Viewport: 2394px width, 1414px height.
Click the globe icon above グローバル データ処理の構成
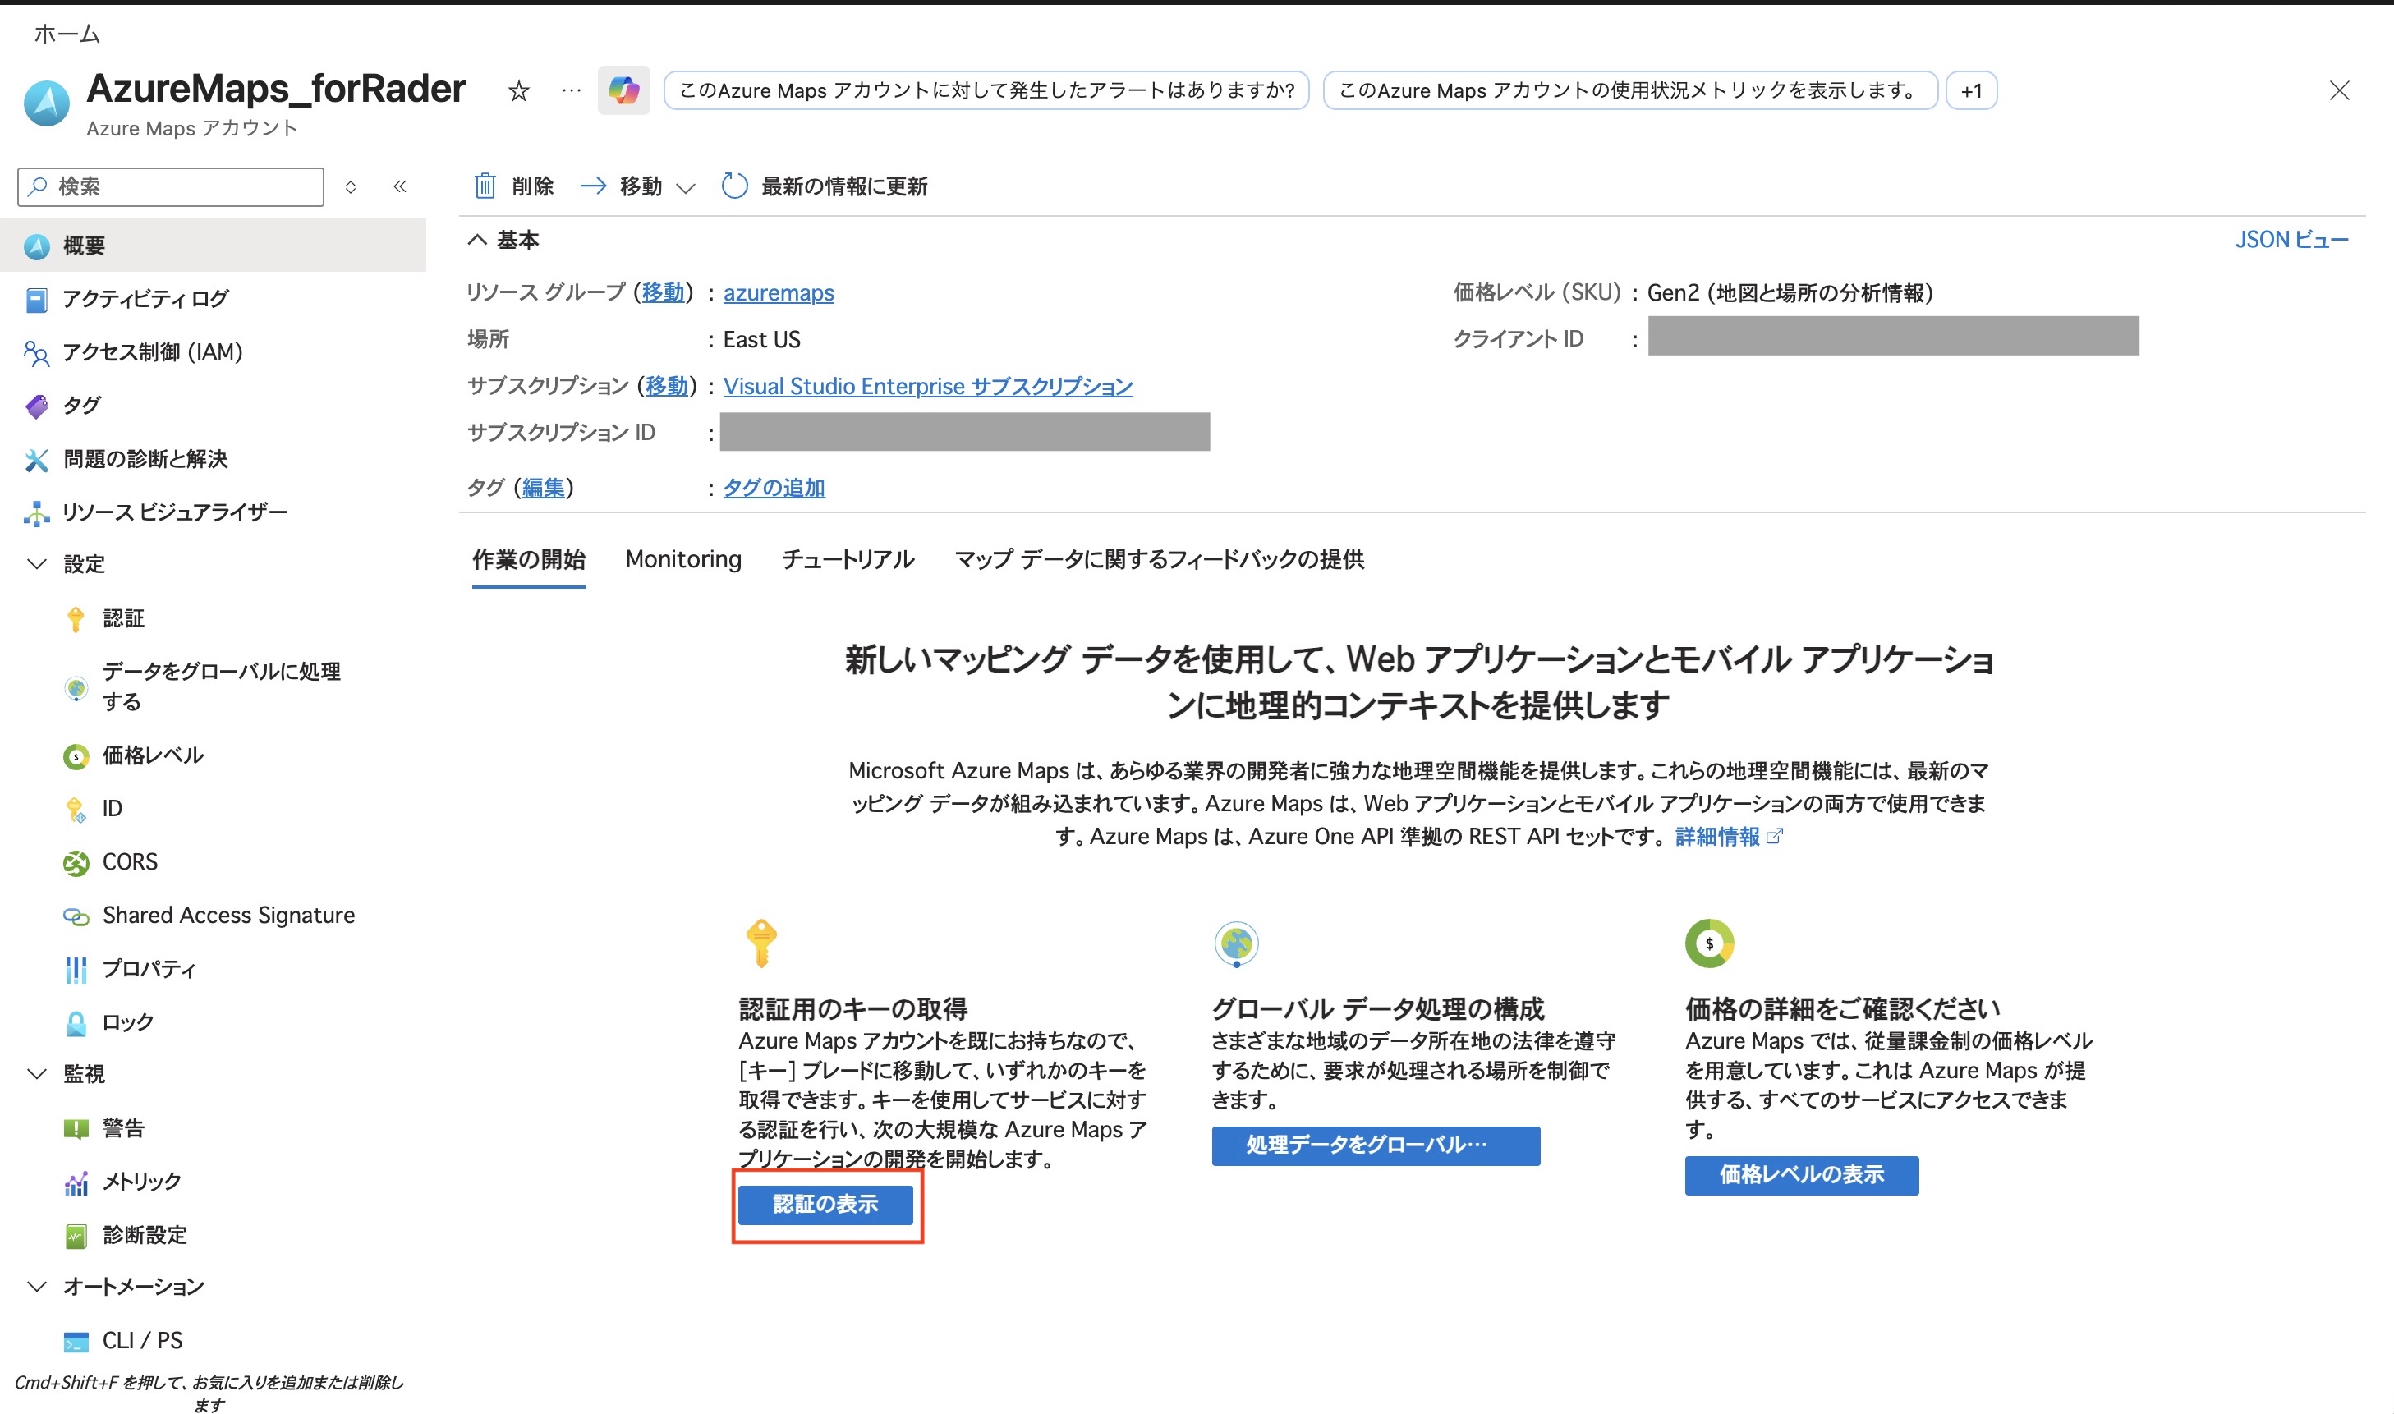[1236, 944]
